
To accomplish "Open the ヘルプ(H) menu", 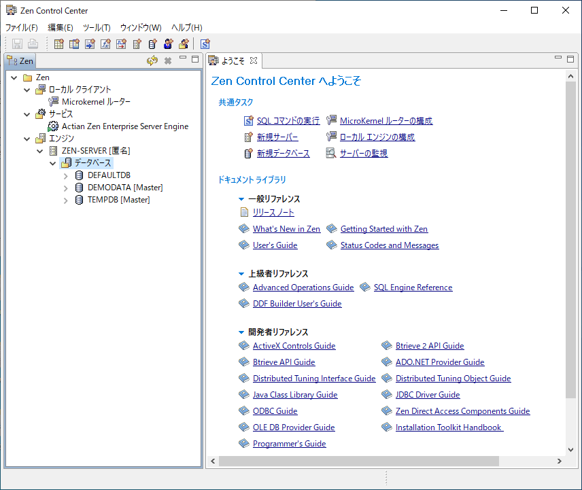I will [186, 28].
